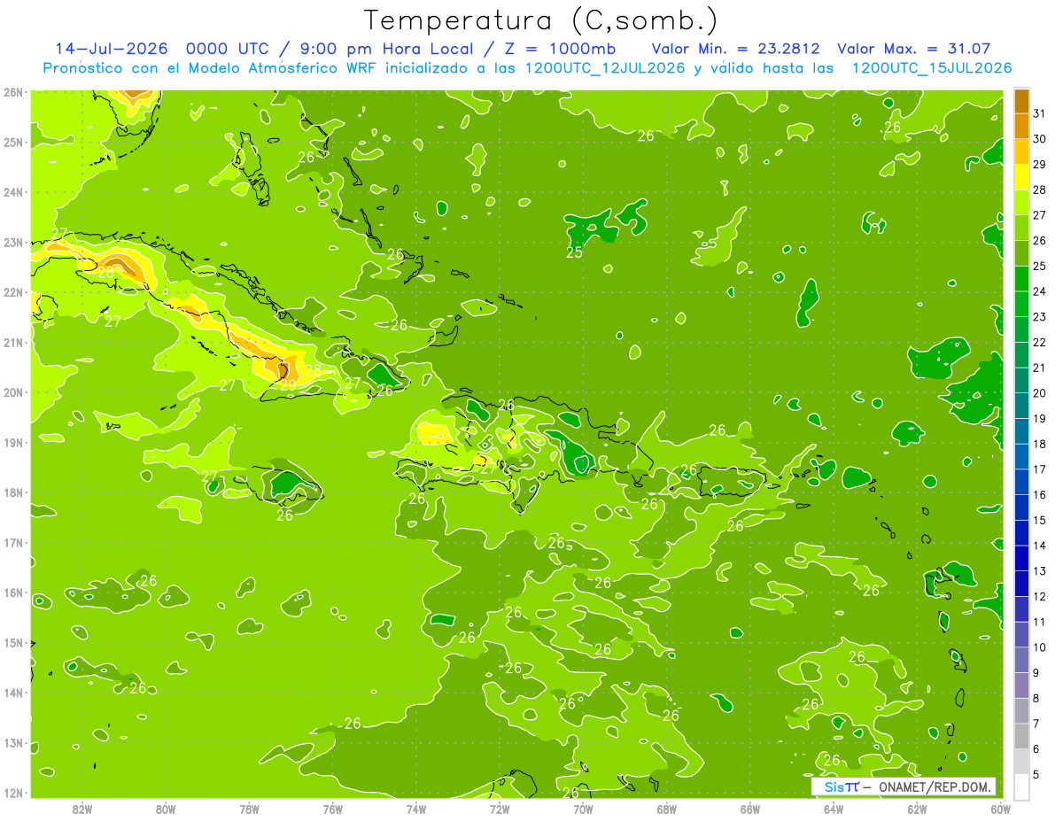Click the '76W' longitude axis label

pyautogui.click(x=332, y=809)
